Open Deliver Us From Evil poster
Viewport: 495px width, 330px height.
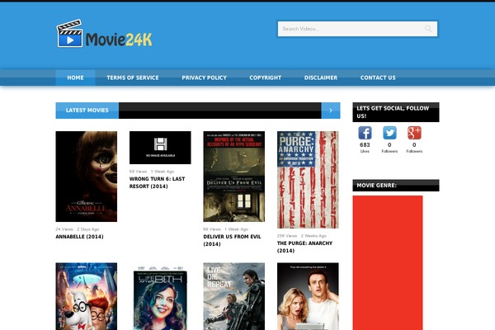(234, 177)
